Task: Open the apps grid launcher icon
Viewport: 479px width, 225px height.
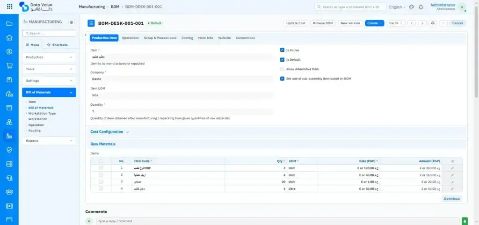Action: click(x=9, y=7)
